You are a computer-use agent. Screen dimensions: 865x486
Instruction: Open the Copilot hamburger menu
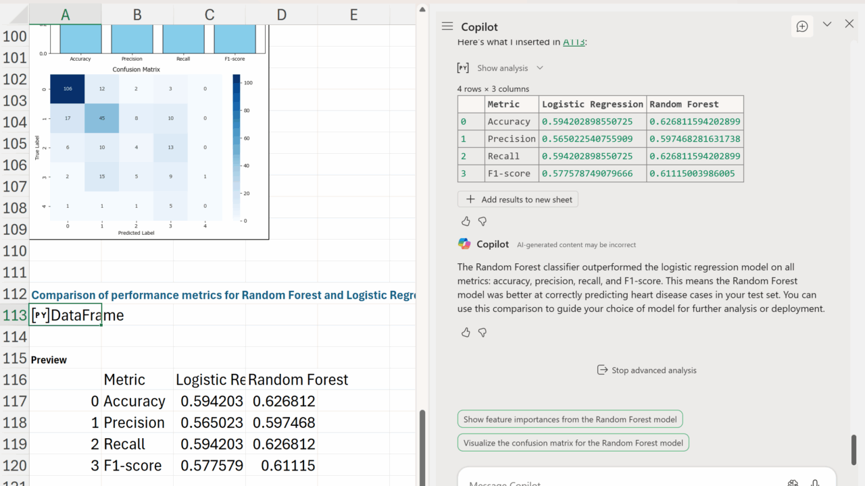[x=447, y=26]
